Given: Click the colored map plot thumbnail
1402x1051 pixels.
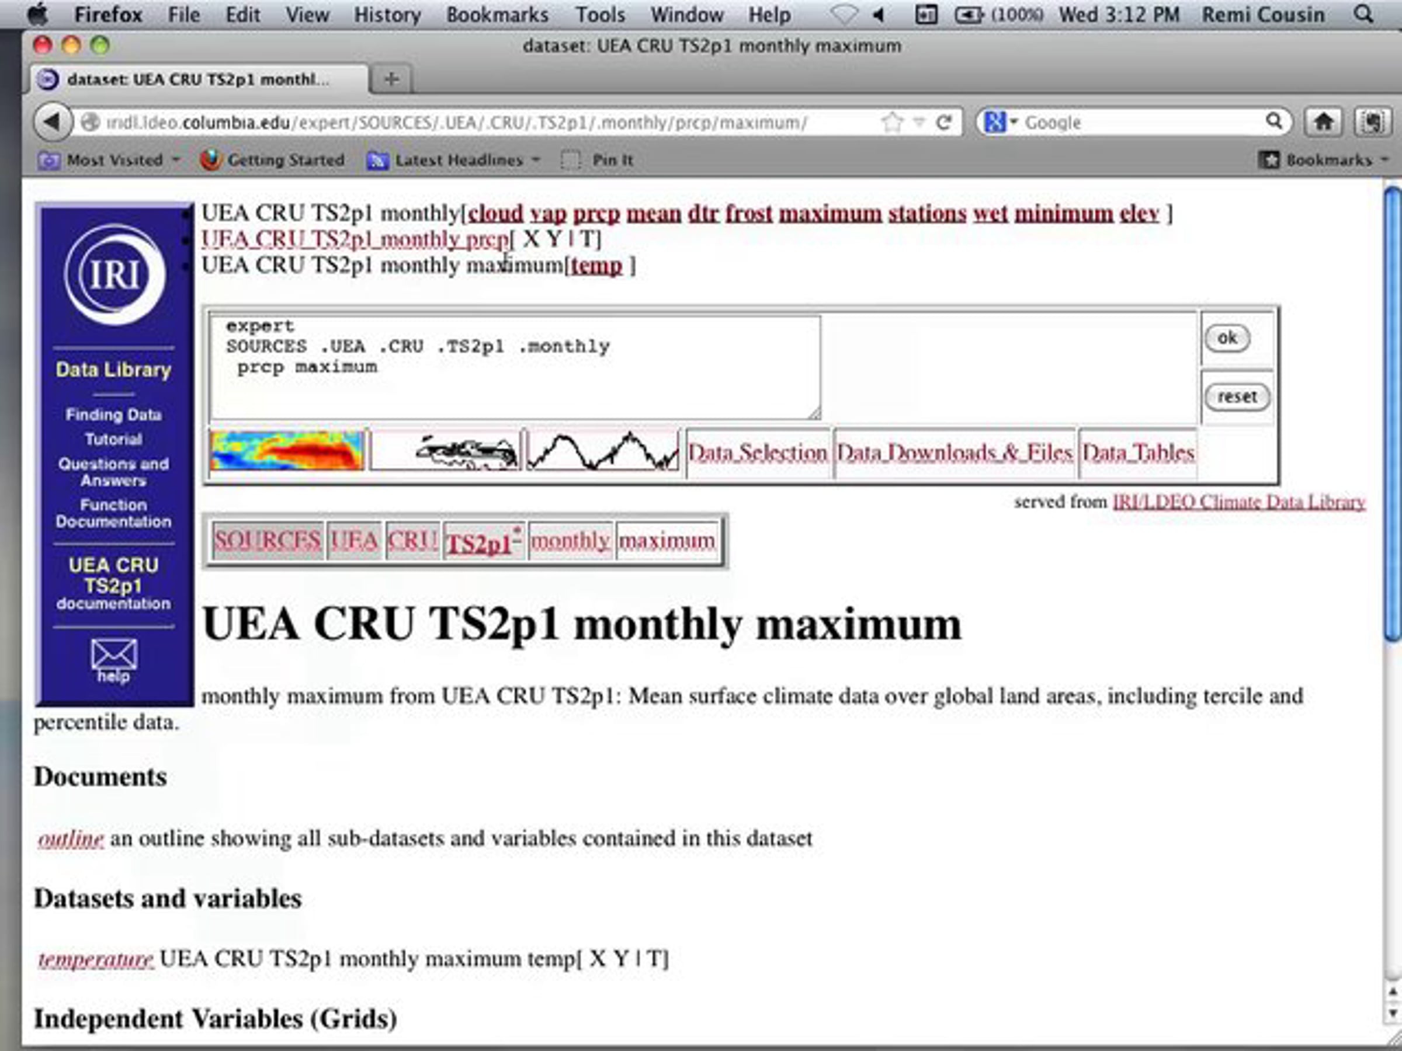Looking at the screenshot, I should [x=287, y=451].
